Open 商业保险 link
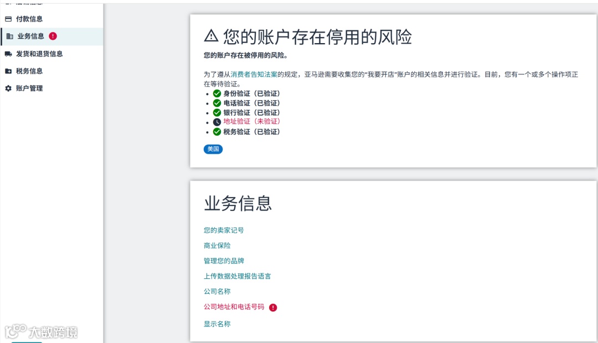This screenshot has height=343, width=598. 217,246
